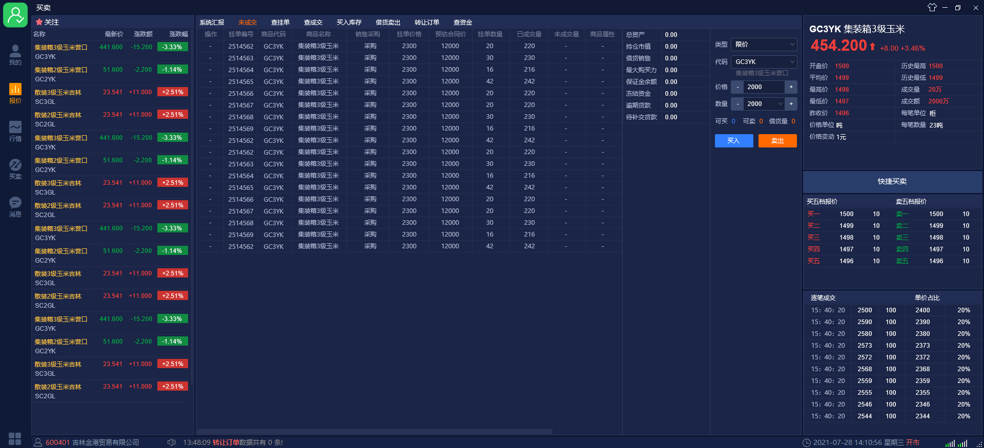
Task: Decrease 价格 with minus stepper
Action: coord(737,87)
